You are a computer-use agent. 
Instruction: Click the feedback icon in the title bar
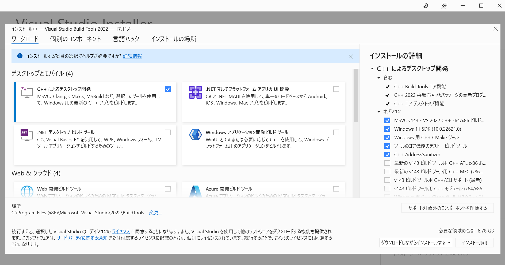coord(444,5)
